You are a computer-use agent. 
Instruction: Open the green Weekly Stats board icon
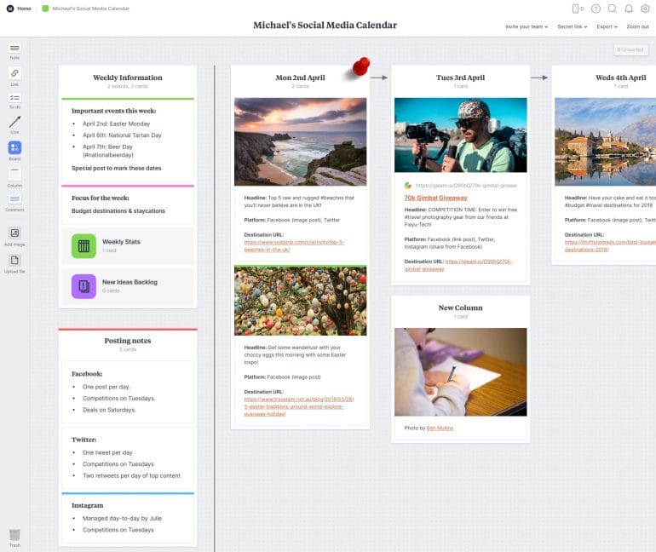83,246
